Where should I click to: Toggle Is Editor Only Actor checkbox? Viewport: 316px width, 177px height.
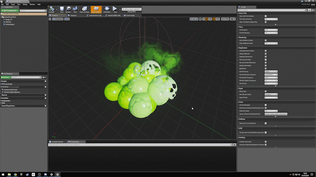pyautogui.click(x=266, y=142)
